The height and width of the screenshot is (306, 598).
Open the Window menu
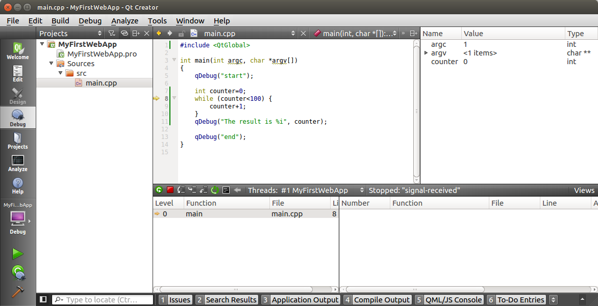[x=190, y=21]
